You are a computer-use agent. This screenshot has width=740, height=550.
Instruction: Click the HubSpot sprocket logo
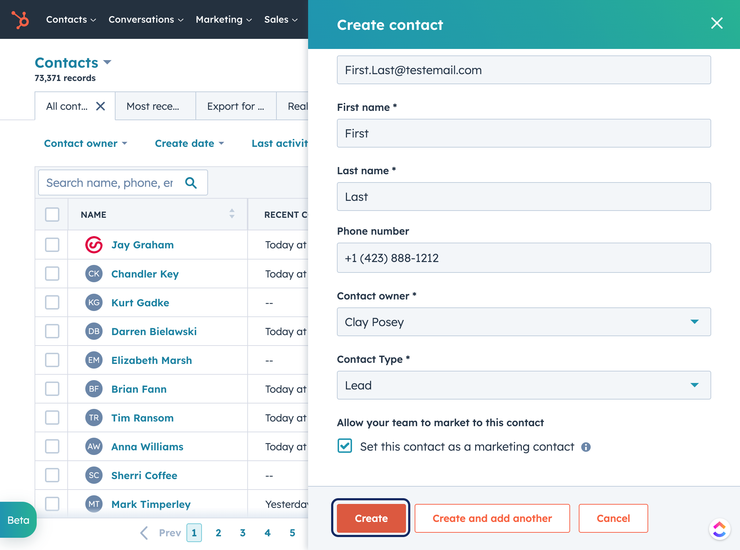(x=20, y=19)
